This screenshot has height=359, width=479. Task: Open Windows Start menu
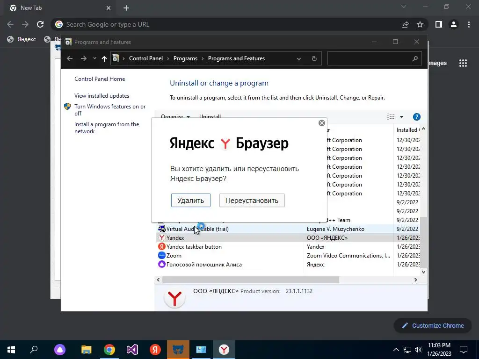pyautogui.click(x=11, y=350)
